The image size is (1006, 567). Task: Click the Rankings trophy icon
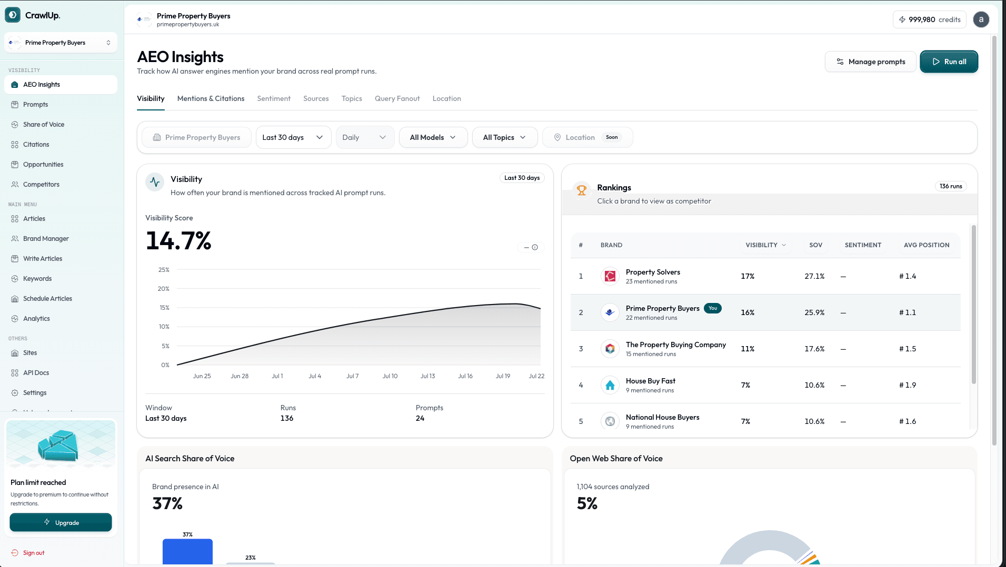pos(582,190)
